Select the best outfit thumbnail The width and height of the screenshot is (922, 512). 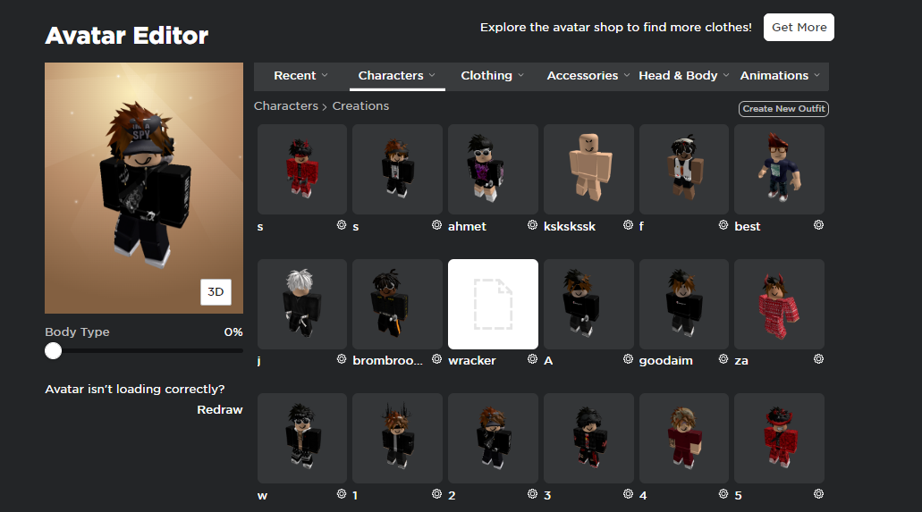(x=779, y=169)
